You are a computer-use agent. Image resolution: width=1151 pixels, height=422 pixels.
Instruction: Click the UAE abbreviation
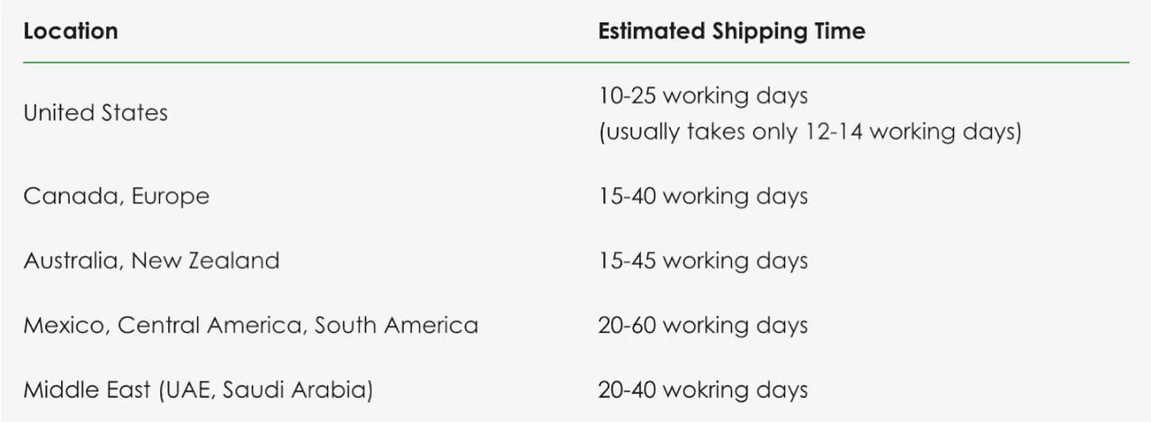pyautogui.click(x=186, y=391)
